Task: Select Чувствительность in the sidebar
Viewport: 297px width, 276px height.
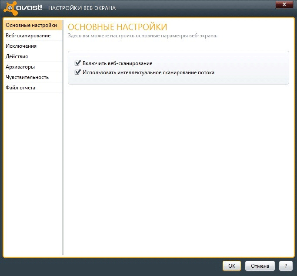Action: click(x=27, y=77)
